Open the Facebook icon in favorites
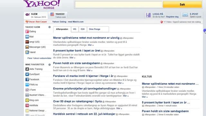 click(27, 80)
